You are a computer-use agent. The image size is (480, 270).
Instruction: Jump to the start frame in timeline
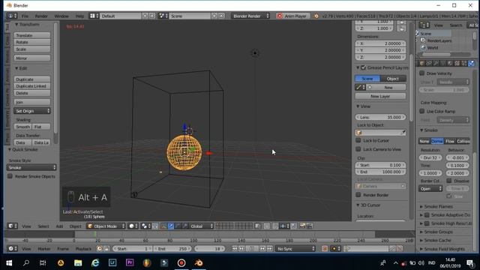tap(235, 248)
